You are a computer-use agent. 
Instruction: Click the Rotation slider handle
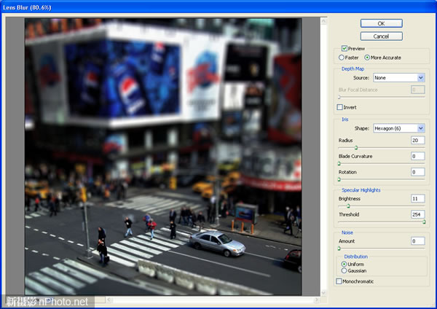[x=339, y=179]
